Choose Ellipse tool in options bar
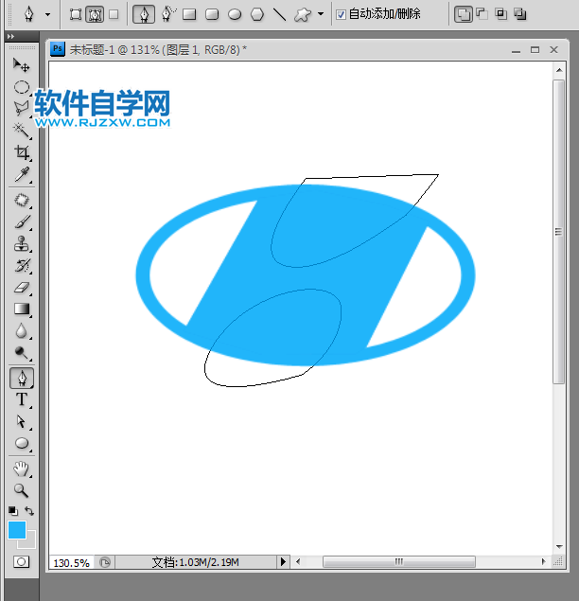 235,14
